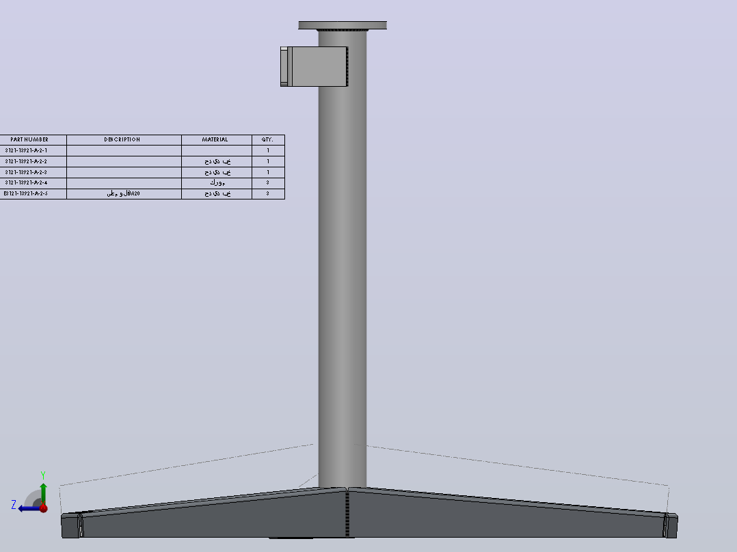Viewport: 737px width, 552px height.
Task: Select part number cell ending A-2-5
Action: pos(33,193)
